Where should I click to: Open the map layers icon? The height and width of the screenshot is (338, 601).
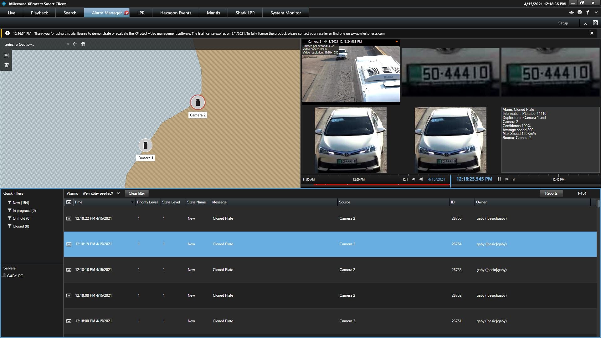coord(6,65)
